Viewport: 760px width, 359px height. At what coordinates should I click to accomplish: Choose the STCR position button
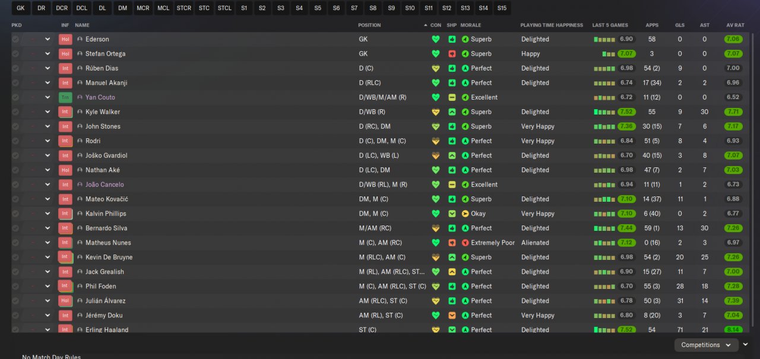[x=184, y=8]
